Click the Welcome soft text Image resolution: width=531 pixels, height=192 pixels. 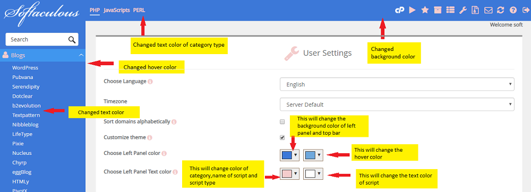(506, 25)
